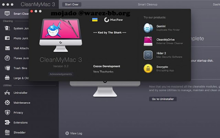Click the MacPaw logo in About window
The width and height of the screenshot is (220, 138).
(113, 20)
